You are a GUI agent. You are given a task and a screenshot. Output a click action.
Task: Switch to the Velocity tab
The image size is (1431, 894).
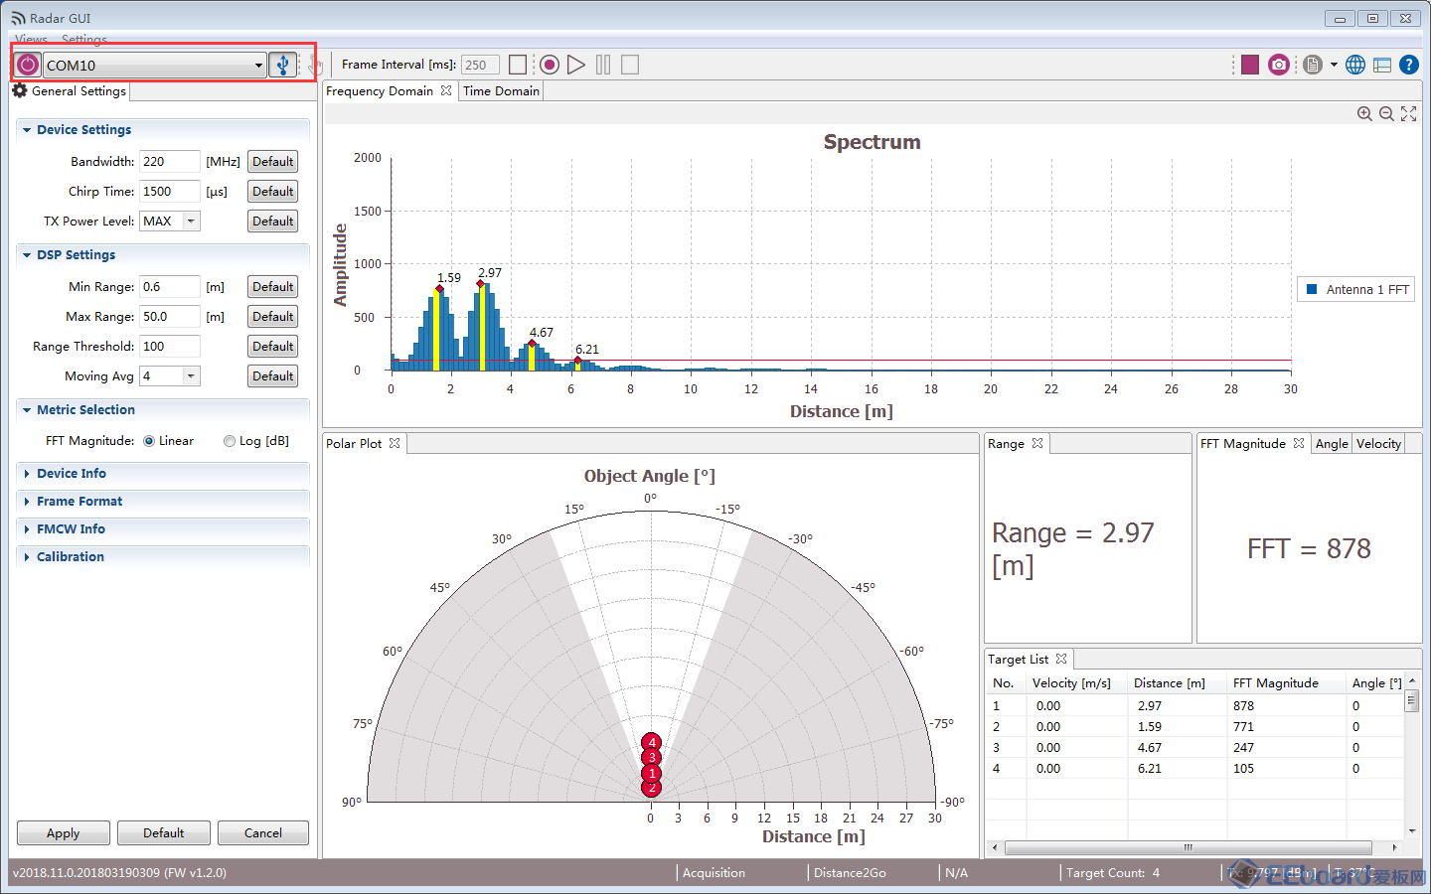click(1378, 443)
